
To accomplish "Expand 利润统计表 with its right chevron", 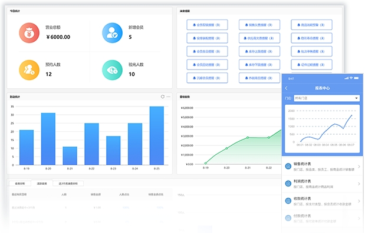I will tap(359, 184).
